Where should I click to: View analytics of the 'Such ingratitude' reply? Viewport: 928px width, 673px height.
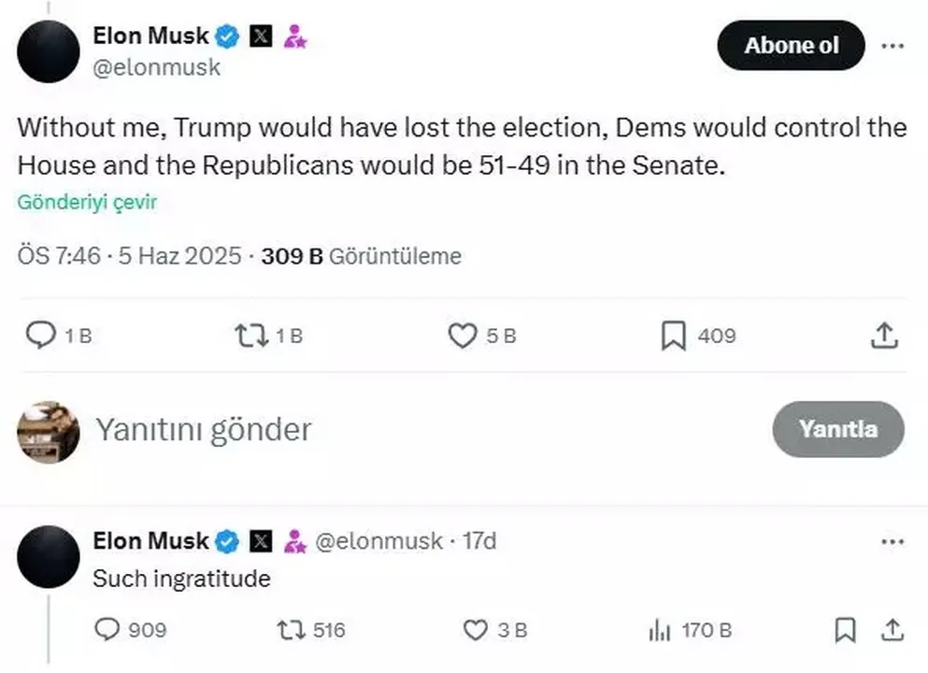tap(660, 631)
